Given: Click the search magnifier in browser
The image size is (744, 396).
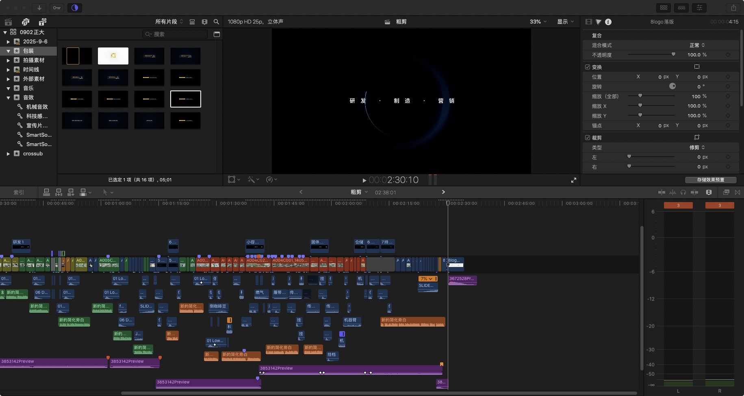Looking at the screenshot, I should (x=216, y=22).
